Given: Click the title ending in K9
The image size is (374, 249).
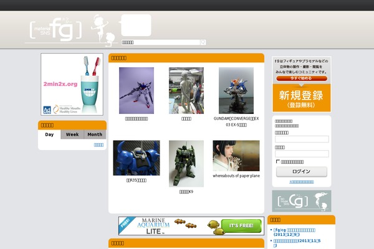Looking at the screenshot, I should [186, 192].
